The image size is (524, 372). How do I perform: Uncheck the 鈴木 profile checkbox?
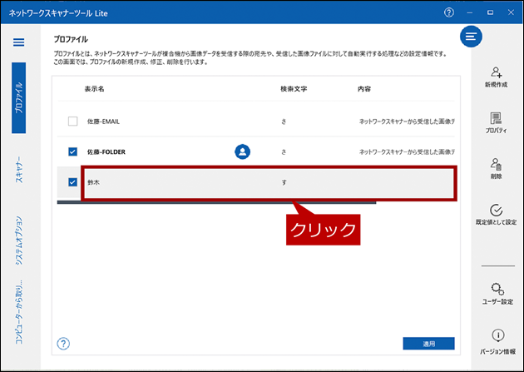click(72, 182)
